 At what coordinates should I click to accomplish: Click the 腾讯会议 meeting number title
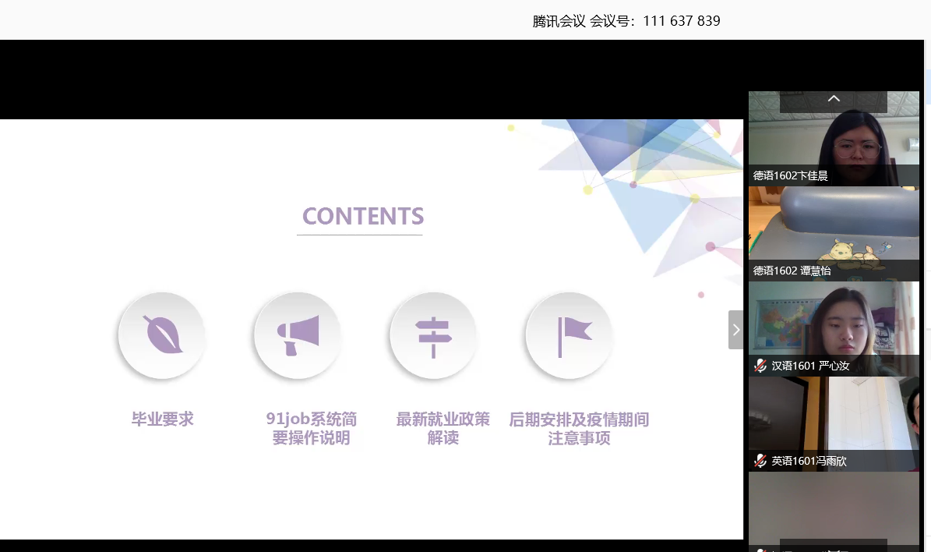click(626, 21)
